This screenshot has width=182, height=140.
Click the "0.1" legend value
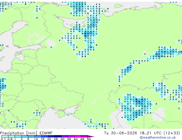coord(3,139)
